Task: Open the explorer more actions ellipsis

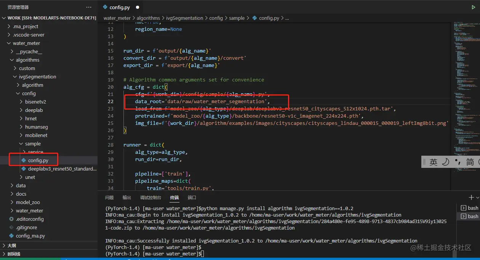Action: coord(89,7)
